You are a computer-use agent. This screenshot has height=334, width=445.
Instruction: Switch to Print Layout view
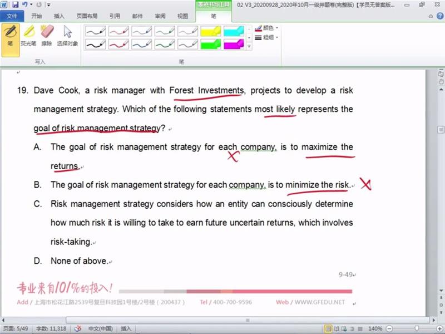(x=328, y=328)
